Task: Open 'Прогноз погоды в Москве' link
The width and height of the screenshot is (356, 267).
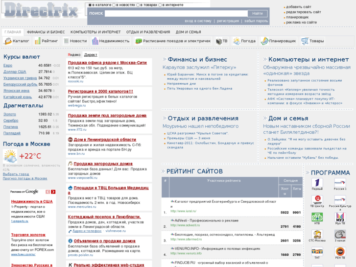Action: [25, 178]
